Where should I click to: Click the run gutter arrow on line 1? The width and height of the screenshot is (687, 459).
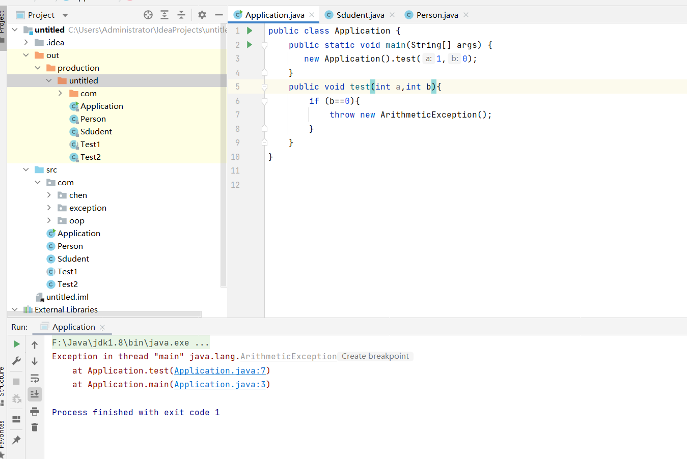coord(250,31)
